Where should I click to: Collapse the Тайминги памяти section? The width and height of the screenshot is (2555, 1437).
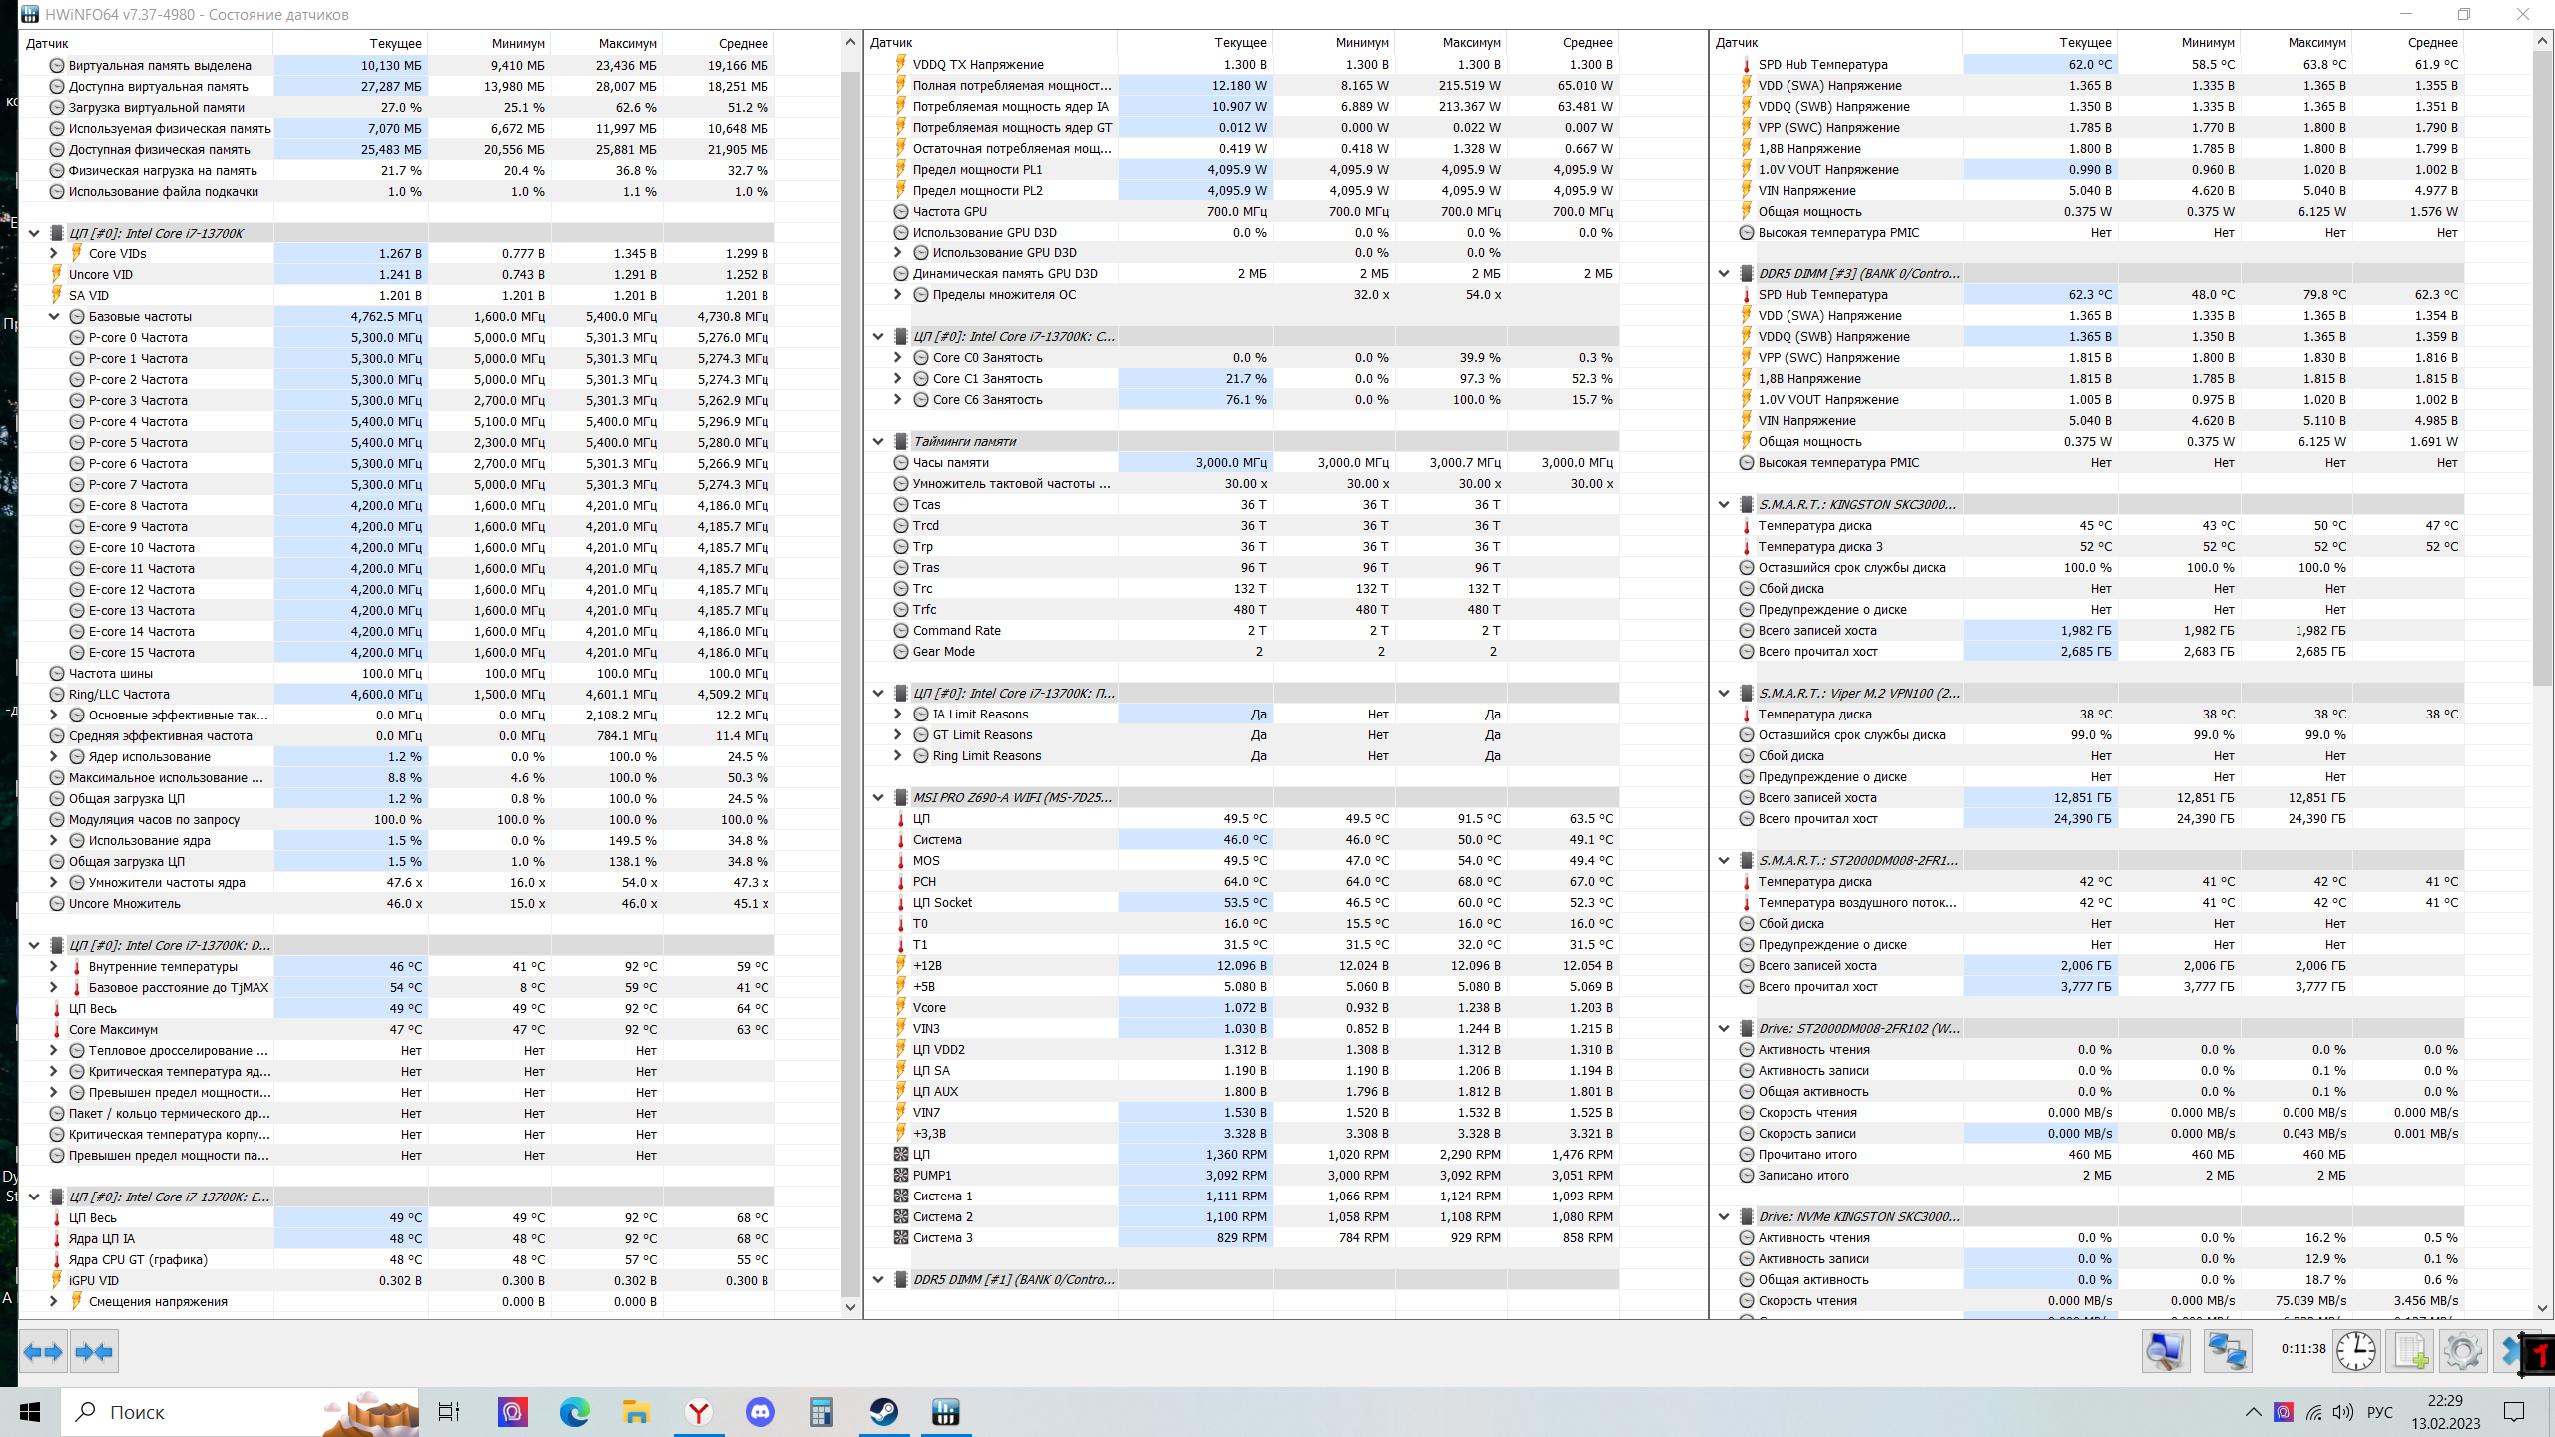[x=878, y=441]
